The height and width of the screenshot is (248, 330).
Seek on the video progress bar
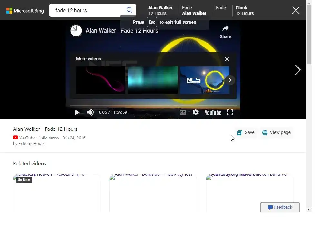[x=153, y=105]
